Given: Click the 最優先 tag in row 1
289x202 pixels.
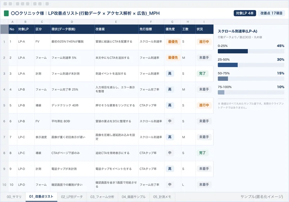Looking at the screenshot, I should click(173, 42).
